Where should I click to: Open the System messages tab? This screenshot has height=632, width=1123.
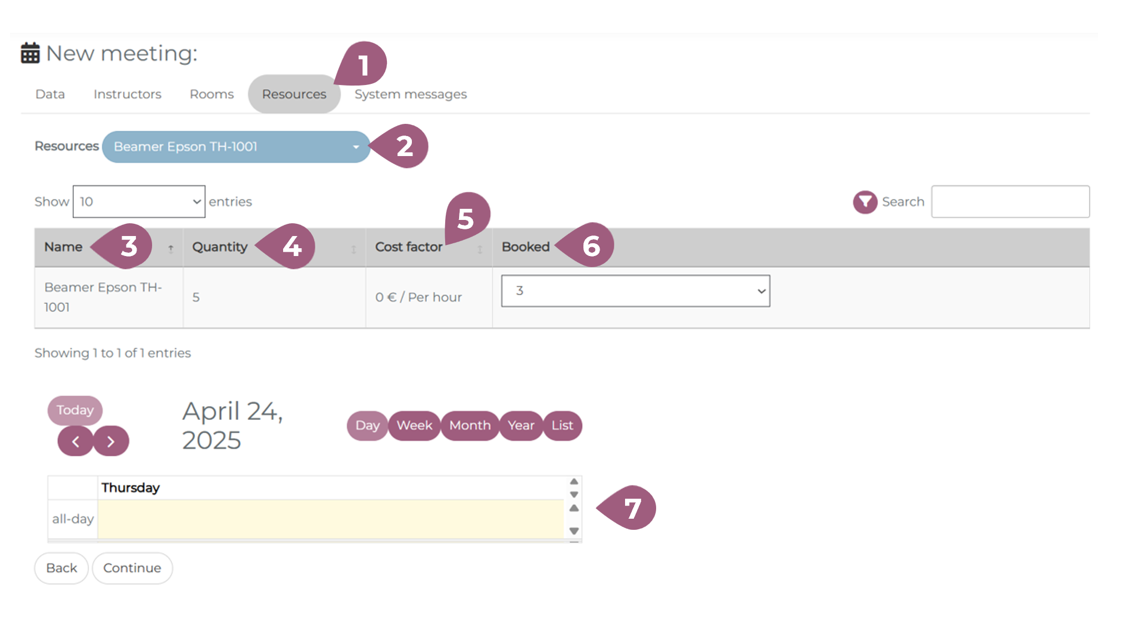point(410,94)
